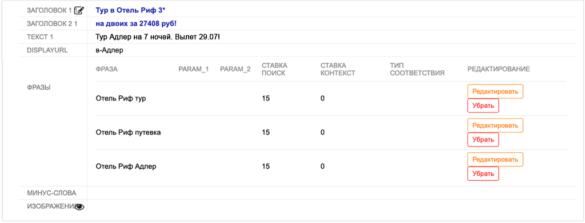Click Редактировать for phrase Отель Риф тур

point(495,91)
